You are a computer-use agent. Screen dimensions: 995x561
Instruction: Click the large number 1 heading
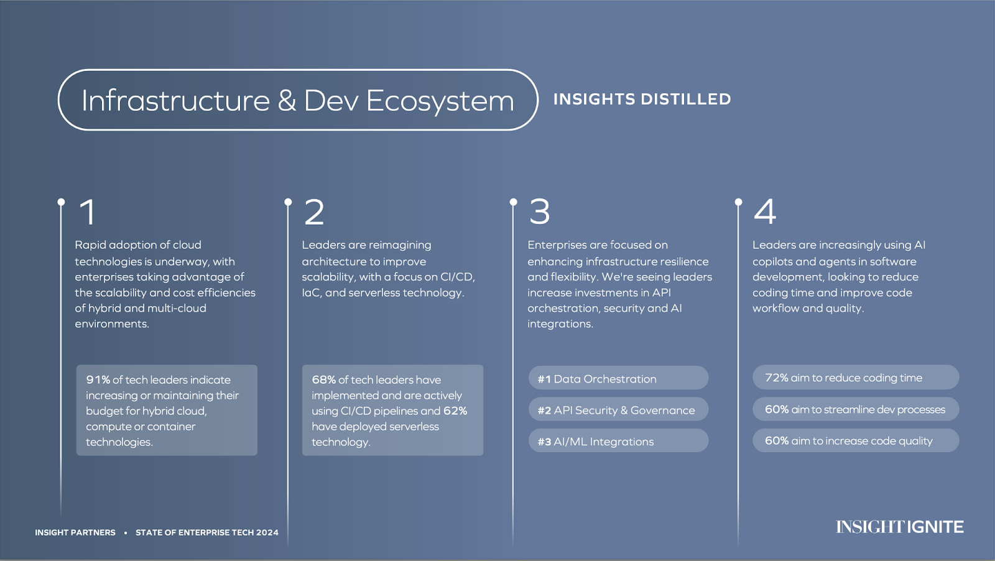coord(88,212)
